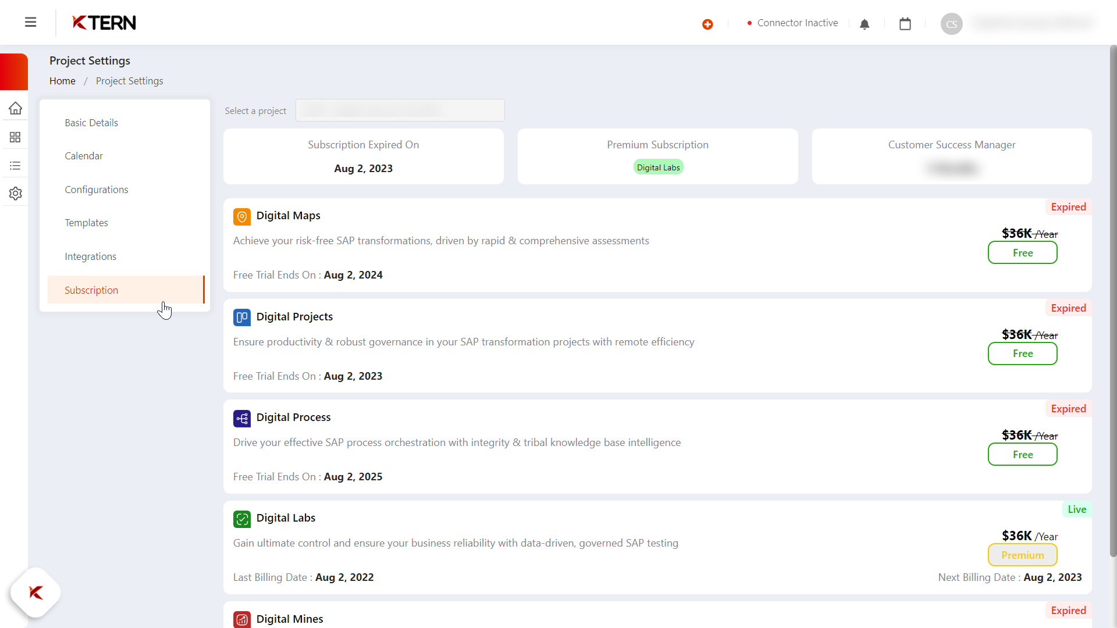Viewport: 1117px width, 628px height.
Task: Click Premium button for Digital Labs
Action: tap(1022, 555)
